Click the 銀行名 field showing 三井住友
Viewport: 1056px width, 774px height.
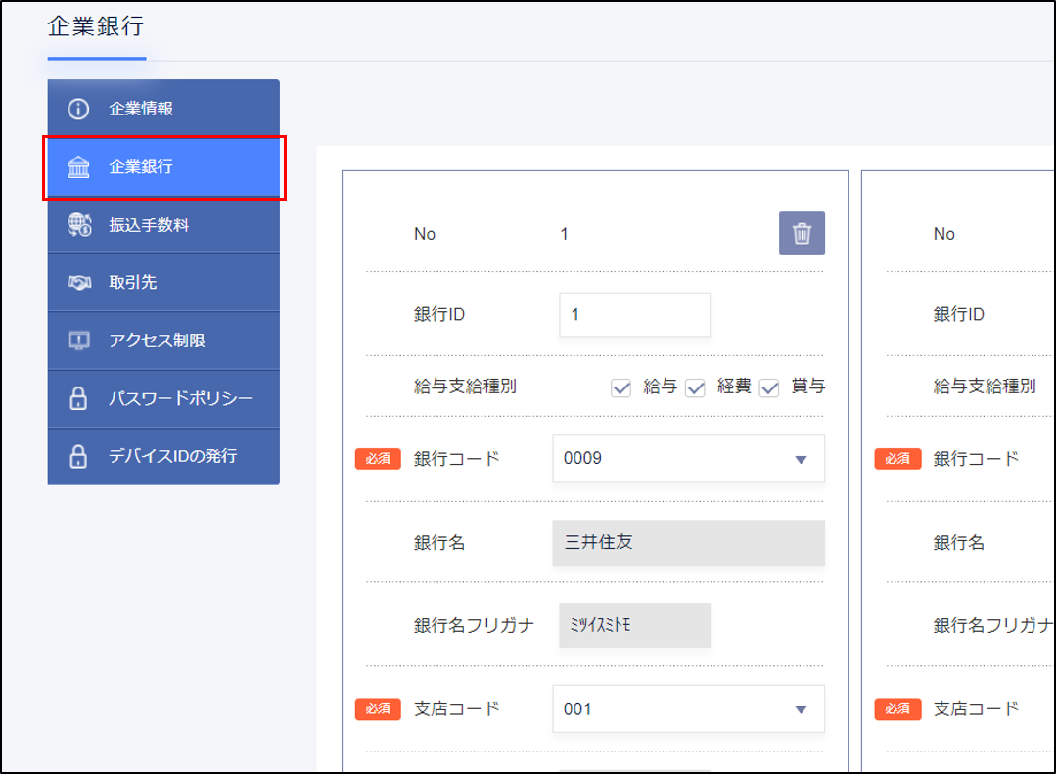688,542
